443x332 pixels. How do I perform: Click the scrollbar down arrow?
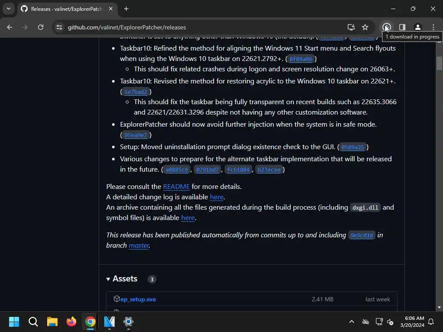coord(439,307)
